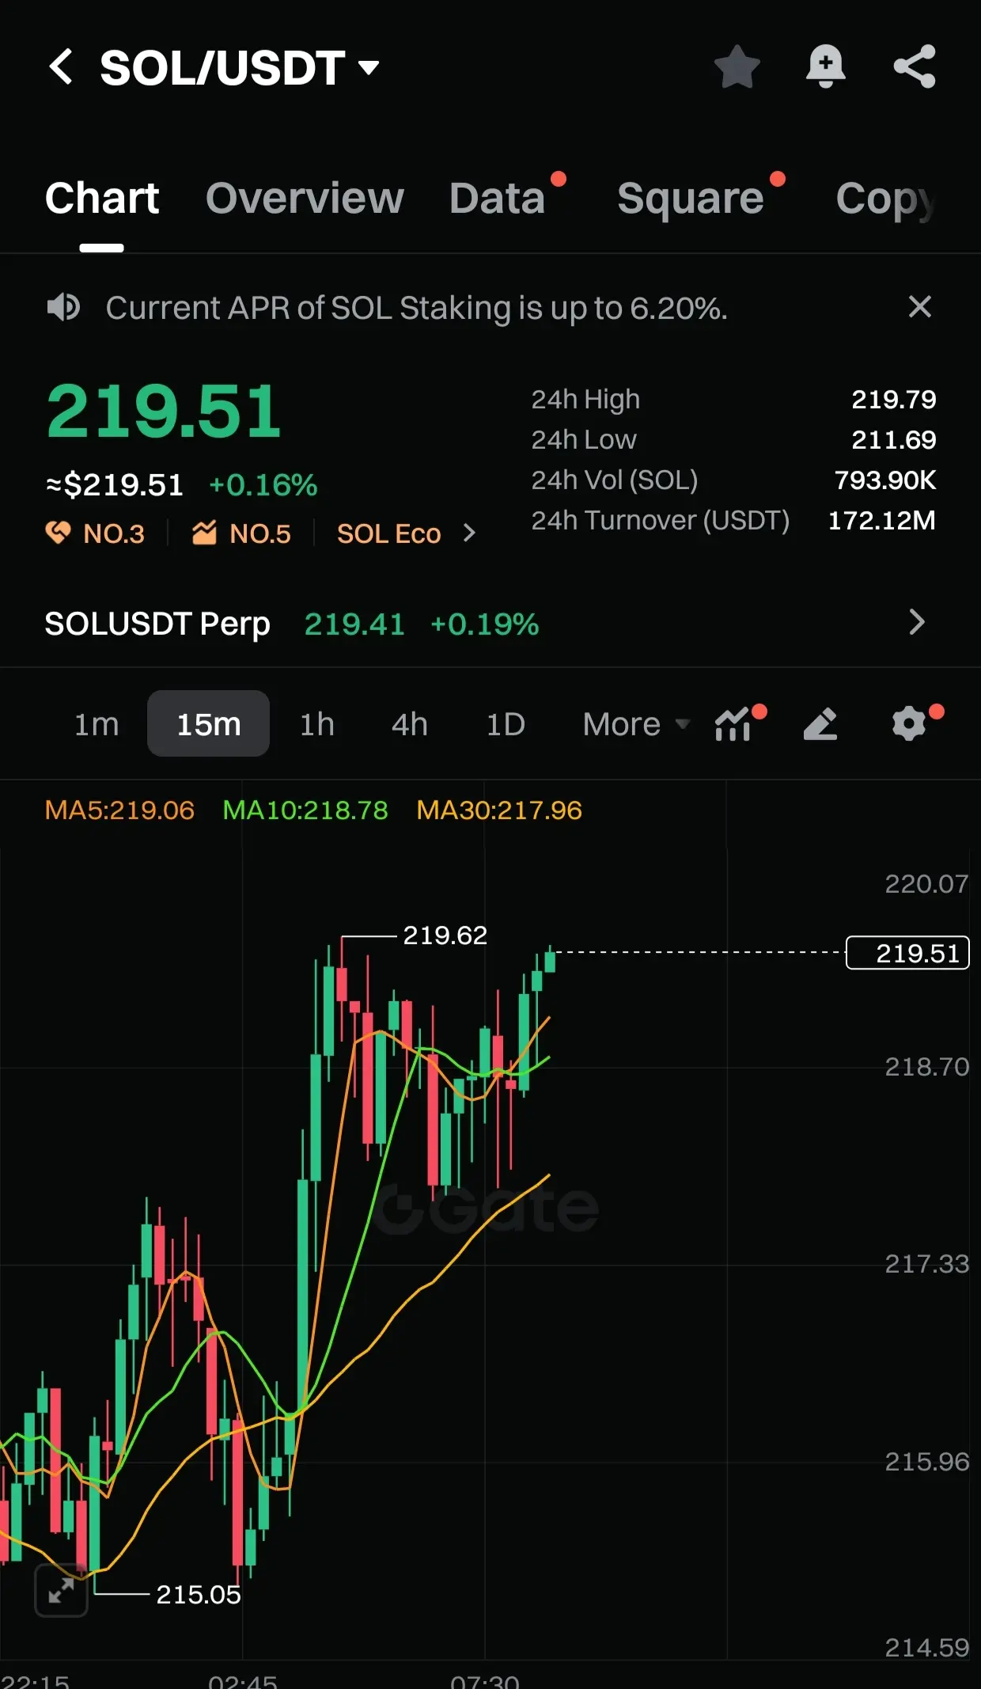Add SOL/USDT to favorites with star
Image resolution: width=981 pixels, height=1689 pixels.
pos(737,66)
